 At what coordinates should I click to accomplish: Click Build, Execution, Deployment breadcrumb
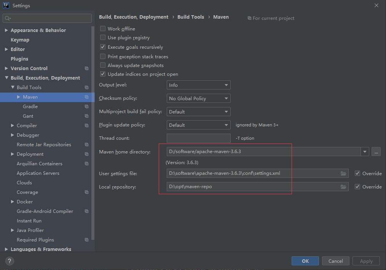pyautogui.click(x=134, y=17)
